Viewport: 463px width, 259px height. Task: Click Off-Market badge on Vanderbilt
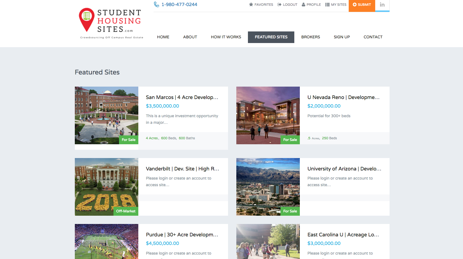(x=126, y=211)
